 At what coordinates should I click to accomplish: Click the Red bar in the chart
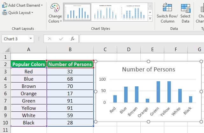pyautogui.click(x=115, y=99)
